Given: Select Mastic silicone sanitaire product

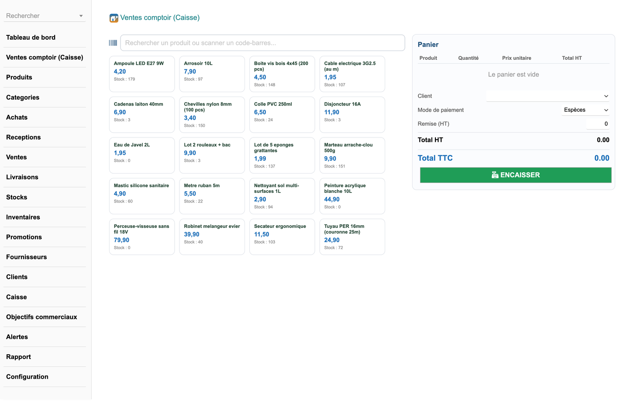Looking at the screenshot, I should point(142,196).
